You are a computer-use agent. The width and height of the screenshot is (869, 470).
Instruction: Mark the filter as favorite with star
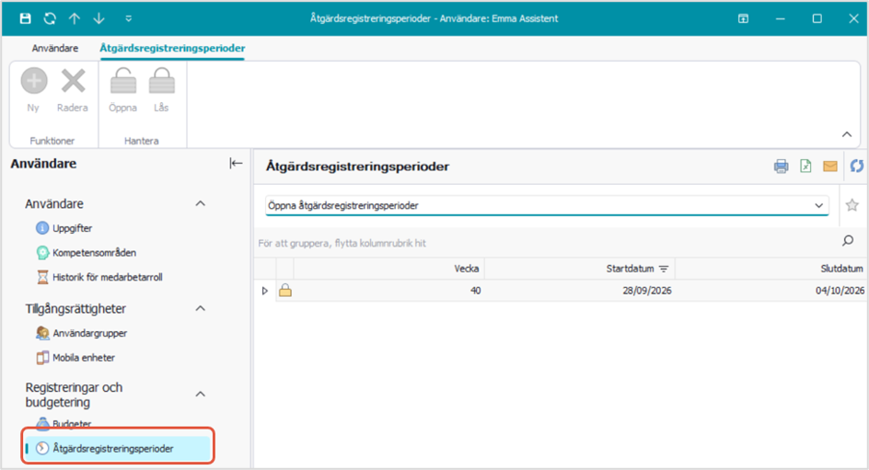852,205
